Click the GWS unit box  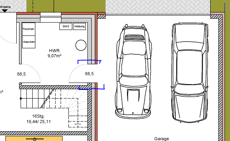click(66, 26)
